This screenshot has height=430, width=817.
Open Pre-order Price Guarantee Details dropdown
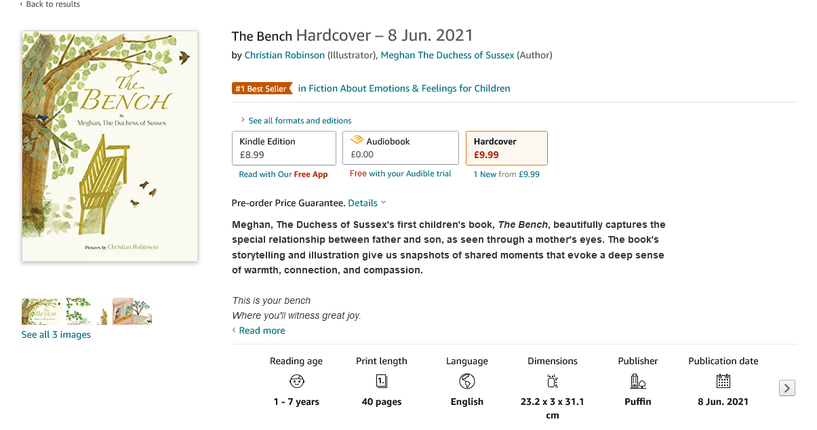pyautogui.click(x=367, y=203)
